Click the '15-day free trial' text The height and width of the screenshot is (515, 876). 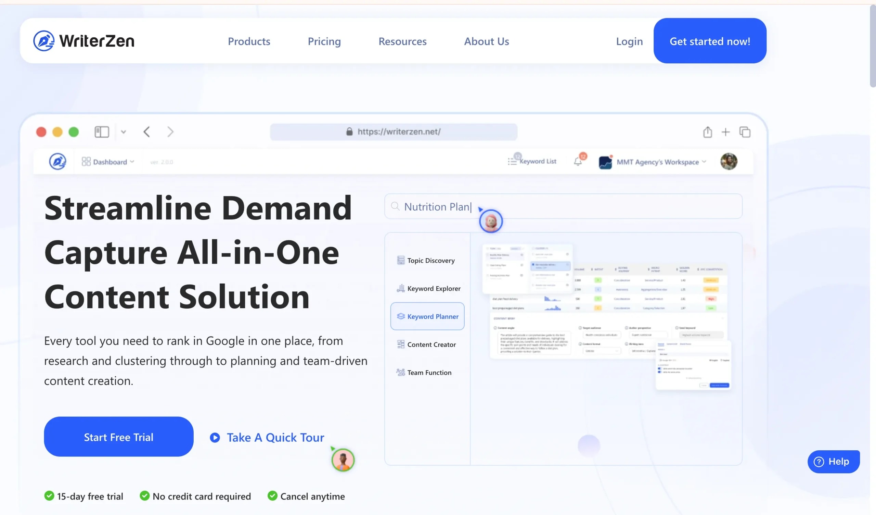point(90,496)
